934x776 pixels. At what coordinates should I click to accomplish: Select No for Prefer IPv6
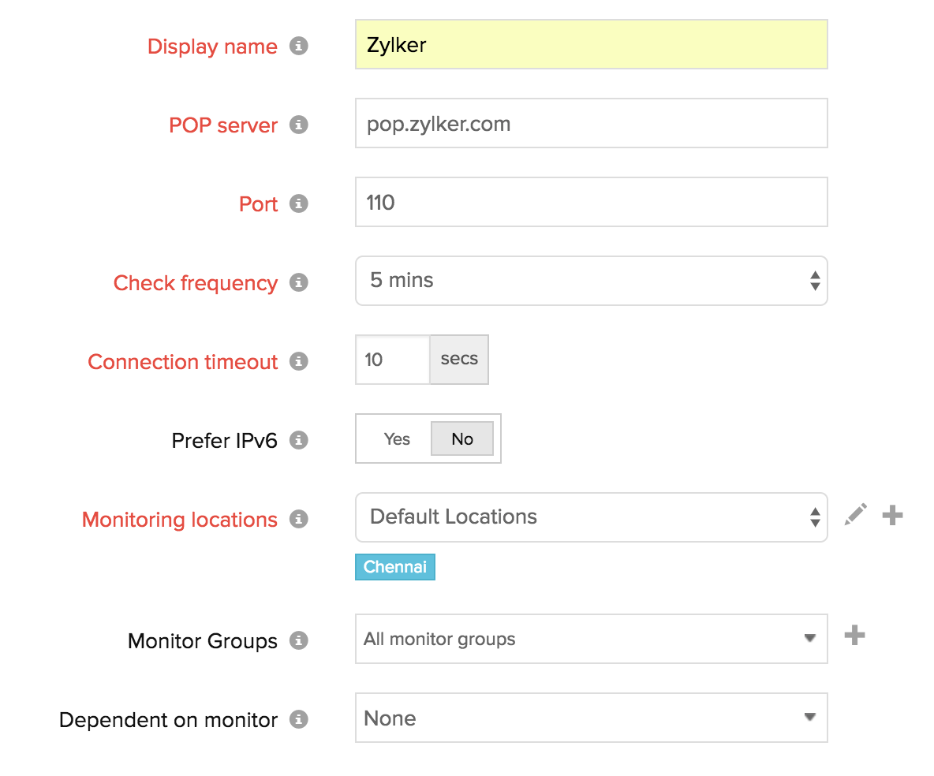click(462, 439)
